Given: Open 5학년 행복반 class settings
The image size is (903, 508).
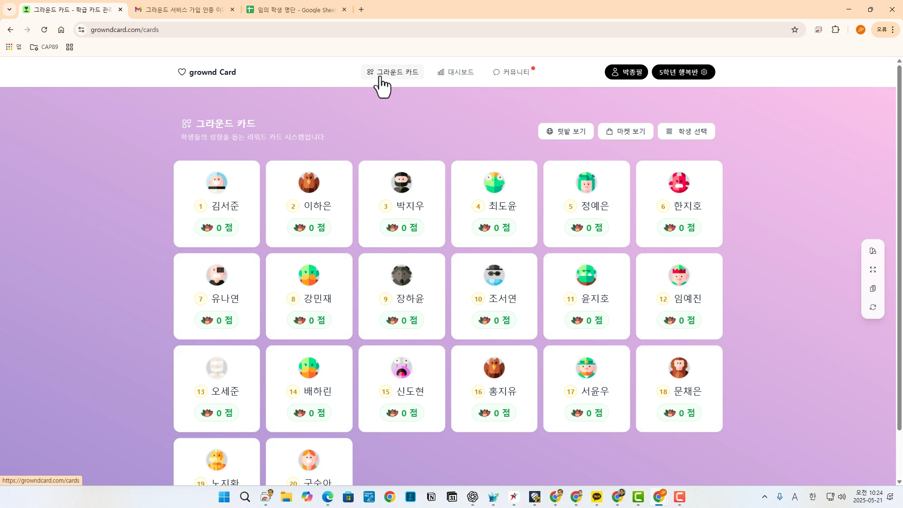Looking at the screenshot, I should click(683, 72).
